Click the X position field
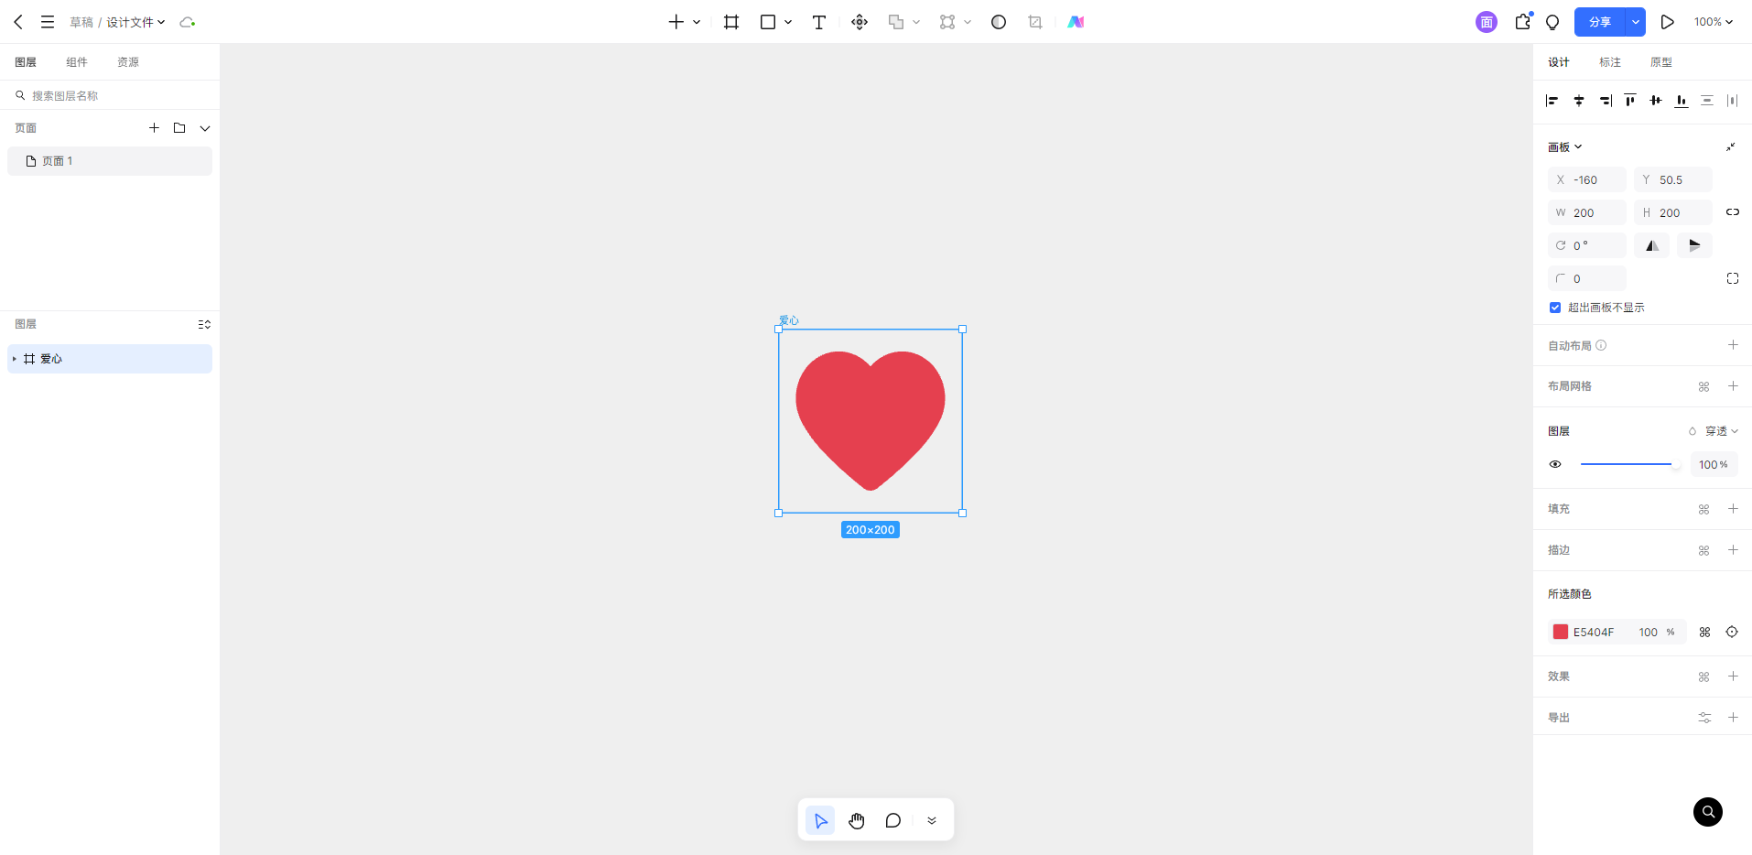This screenshot has height=855, width=1752. [1587, 179]
